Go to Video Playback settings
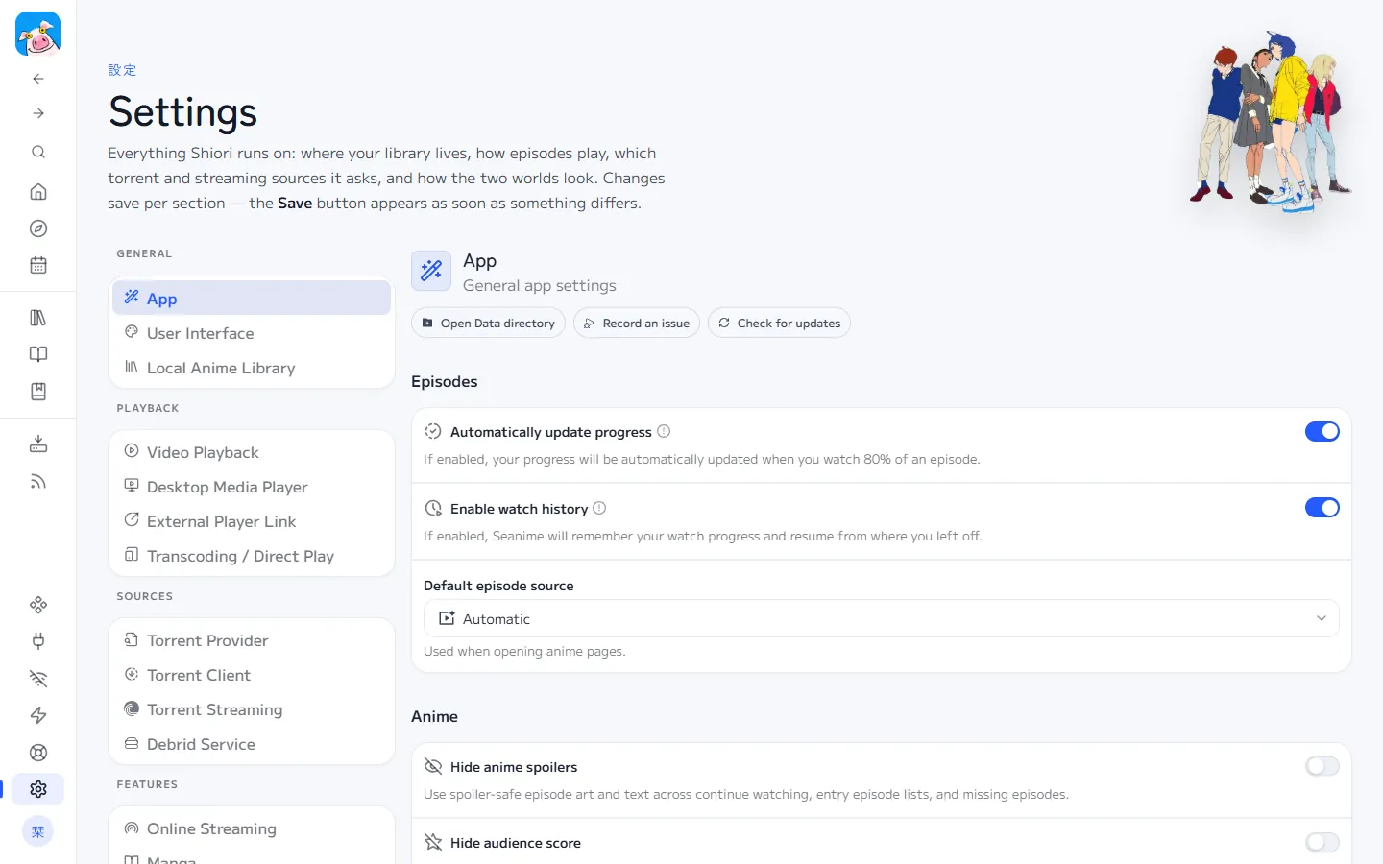Screen dimensions: 1383x864 pyautogui.click(x=252, y=452)
